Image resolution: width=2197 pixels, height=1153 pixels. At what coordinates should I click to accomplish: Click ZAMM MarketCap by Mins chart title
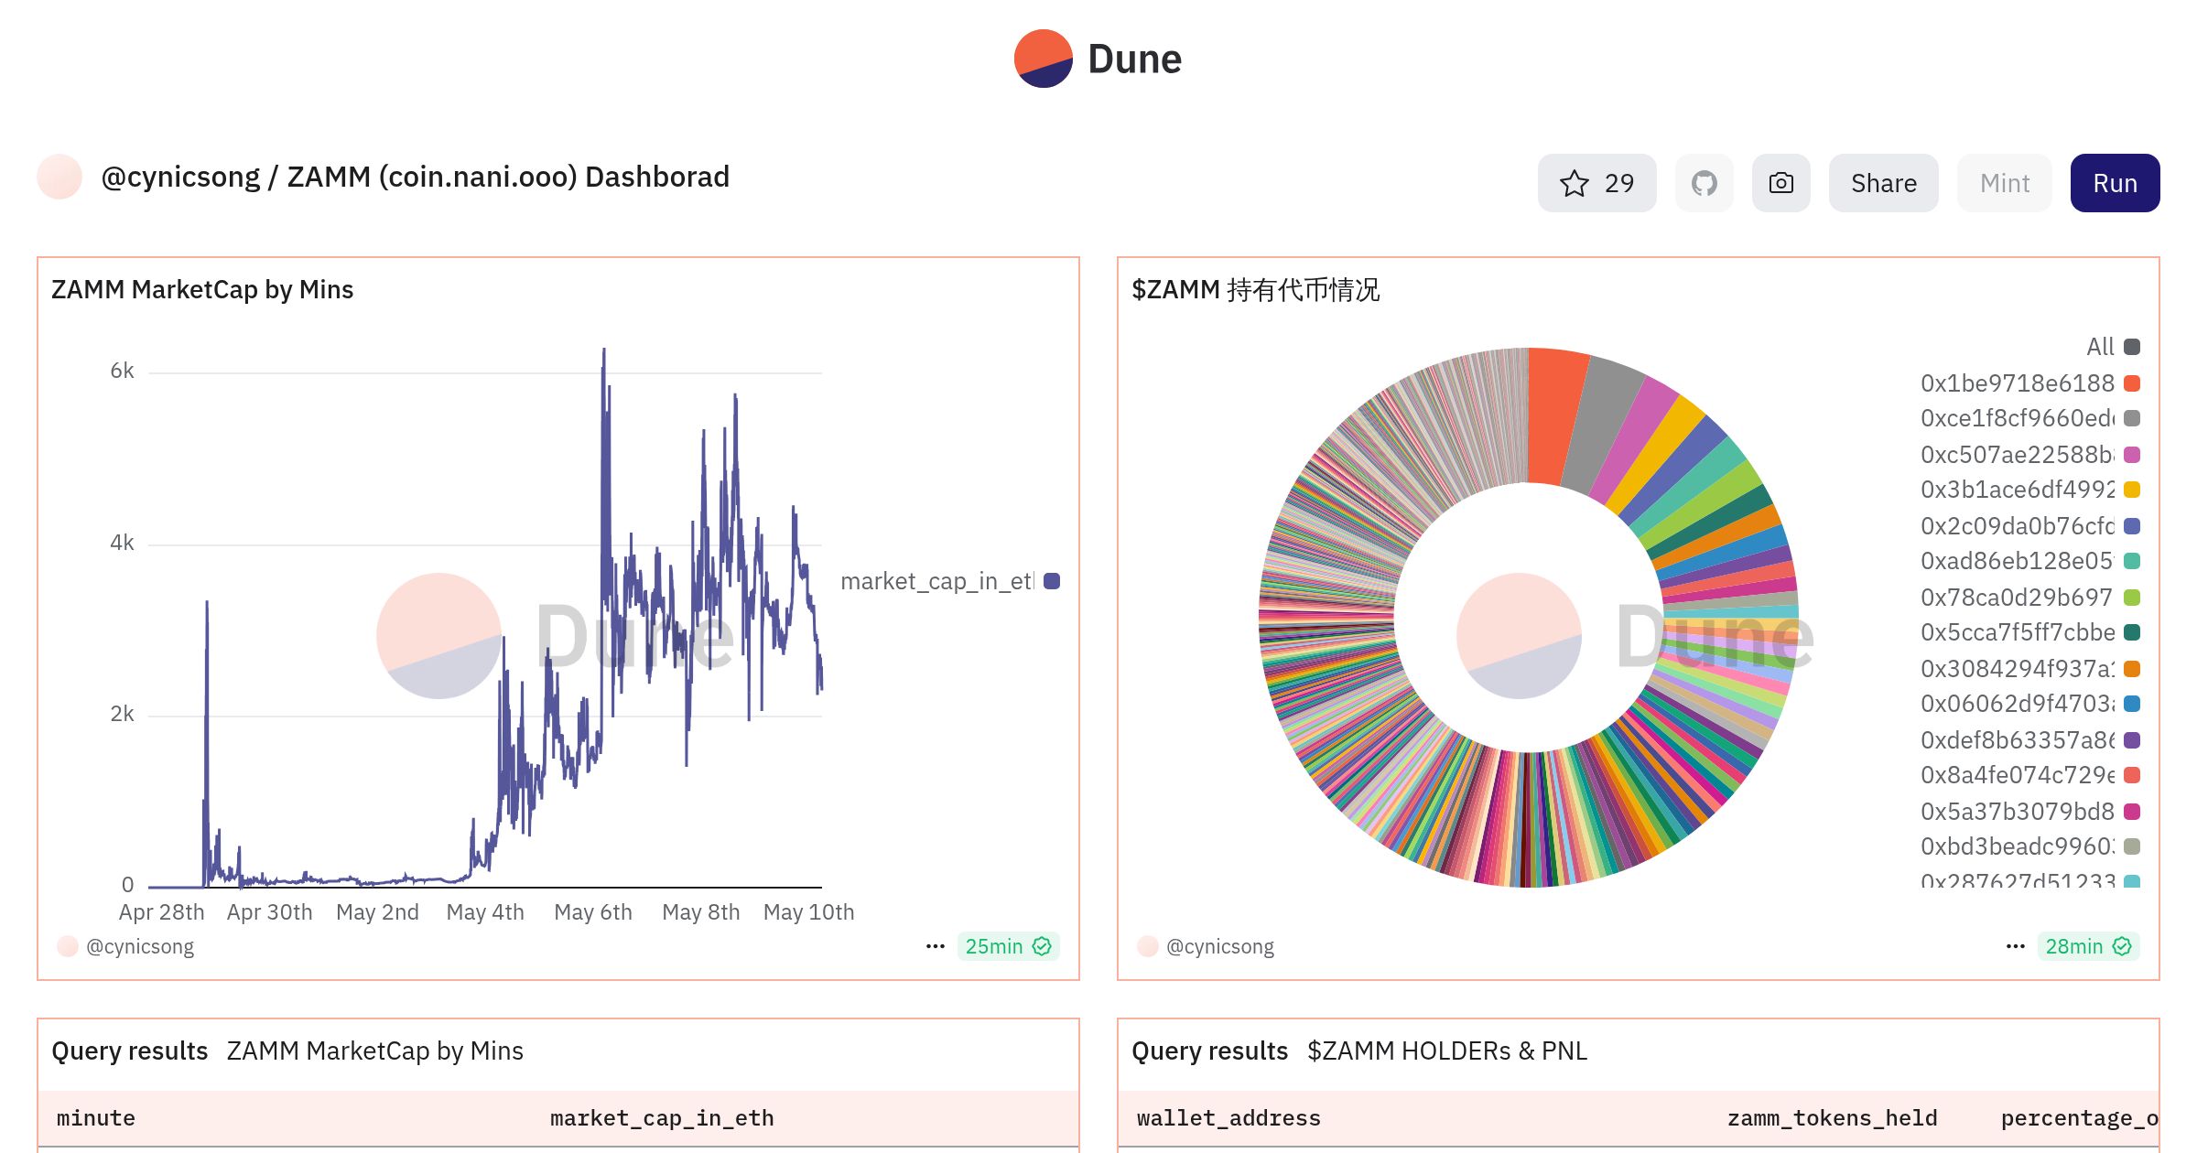coord(202,290)
